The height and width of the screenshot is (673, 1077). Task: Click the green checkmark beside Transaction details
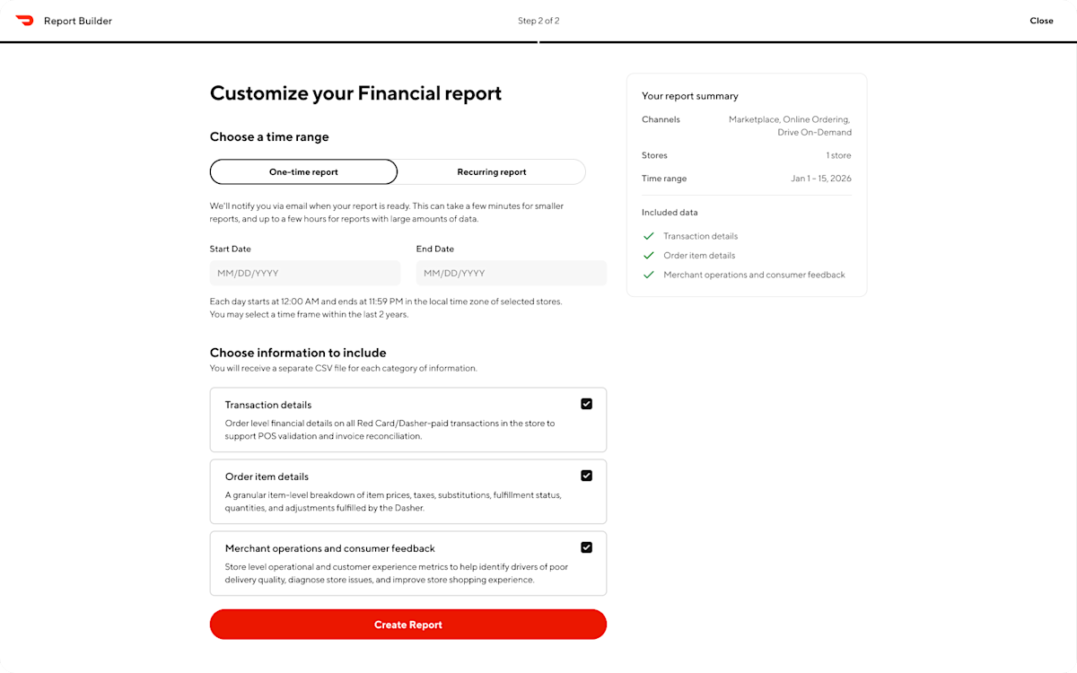[x=648, y=236]
